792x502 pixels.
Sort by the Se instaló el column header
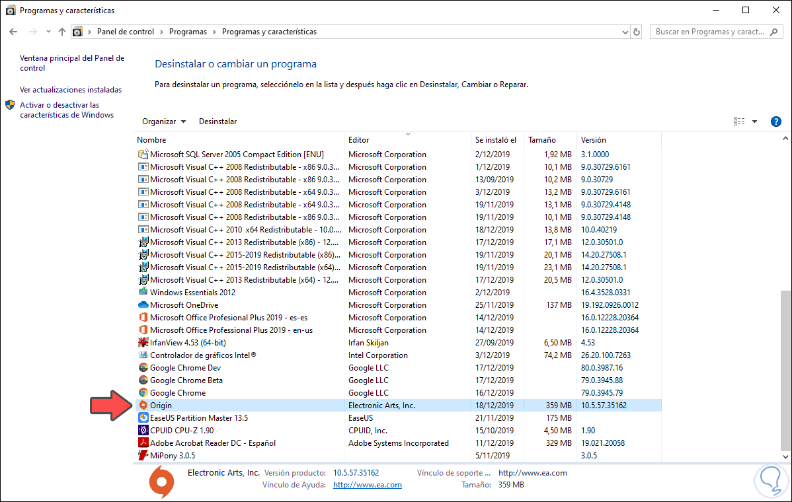(497, 140)
